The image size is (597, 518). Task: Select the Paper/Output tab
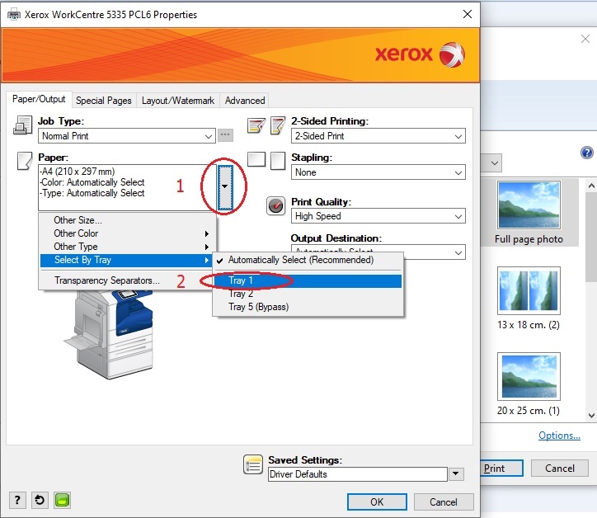coord(39,99)
